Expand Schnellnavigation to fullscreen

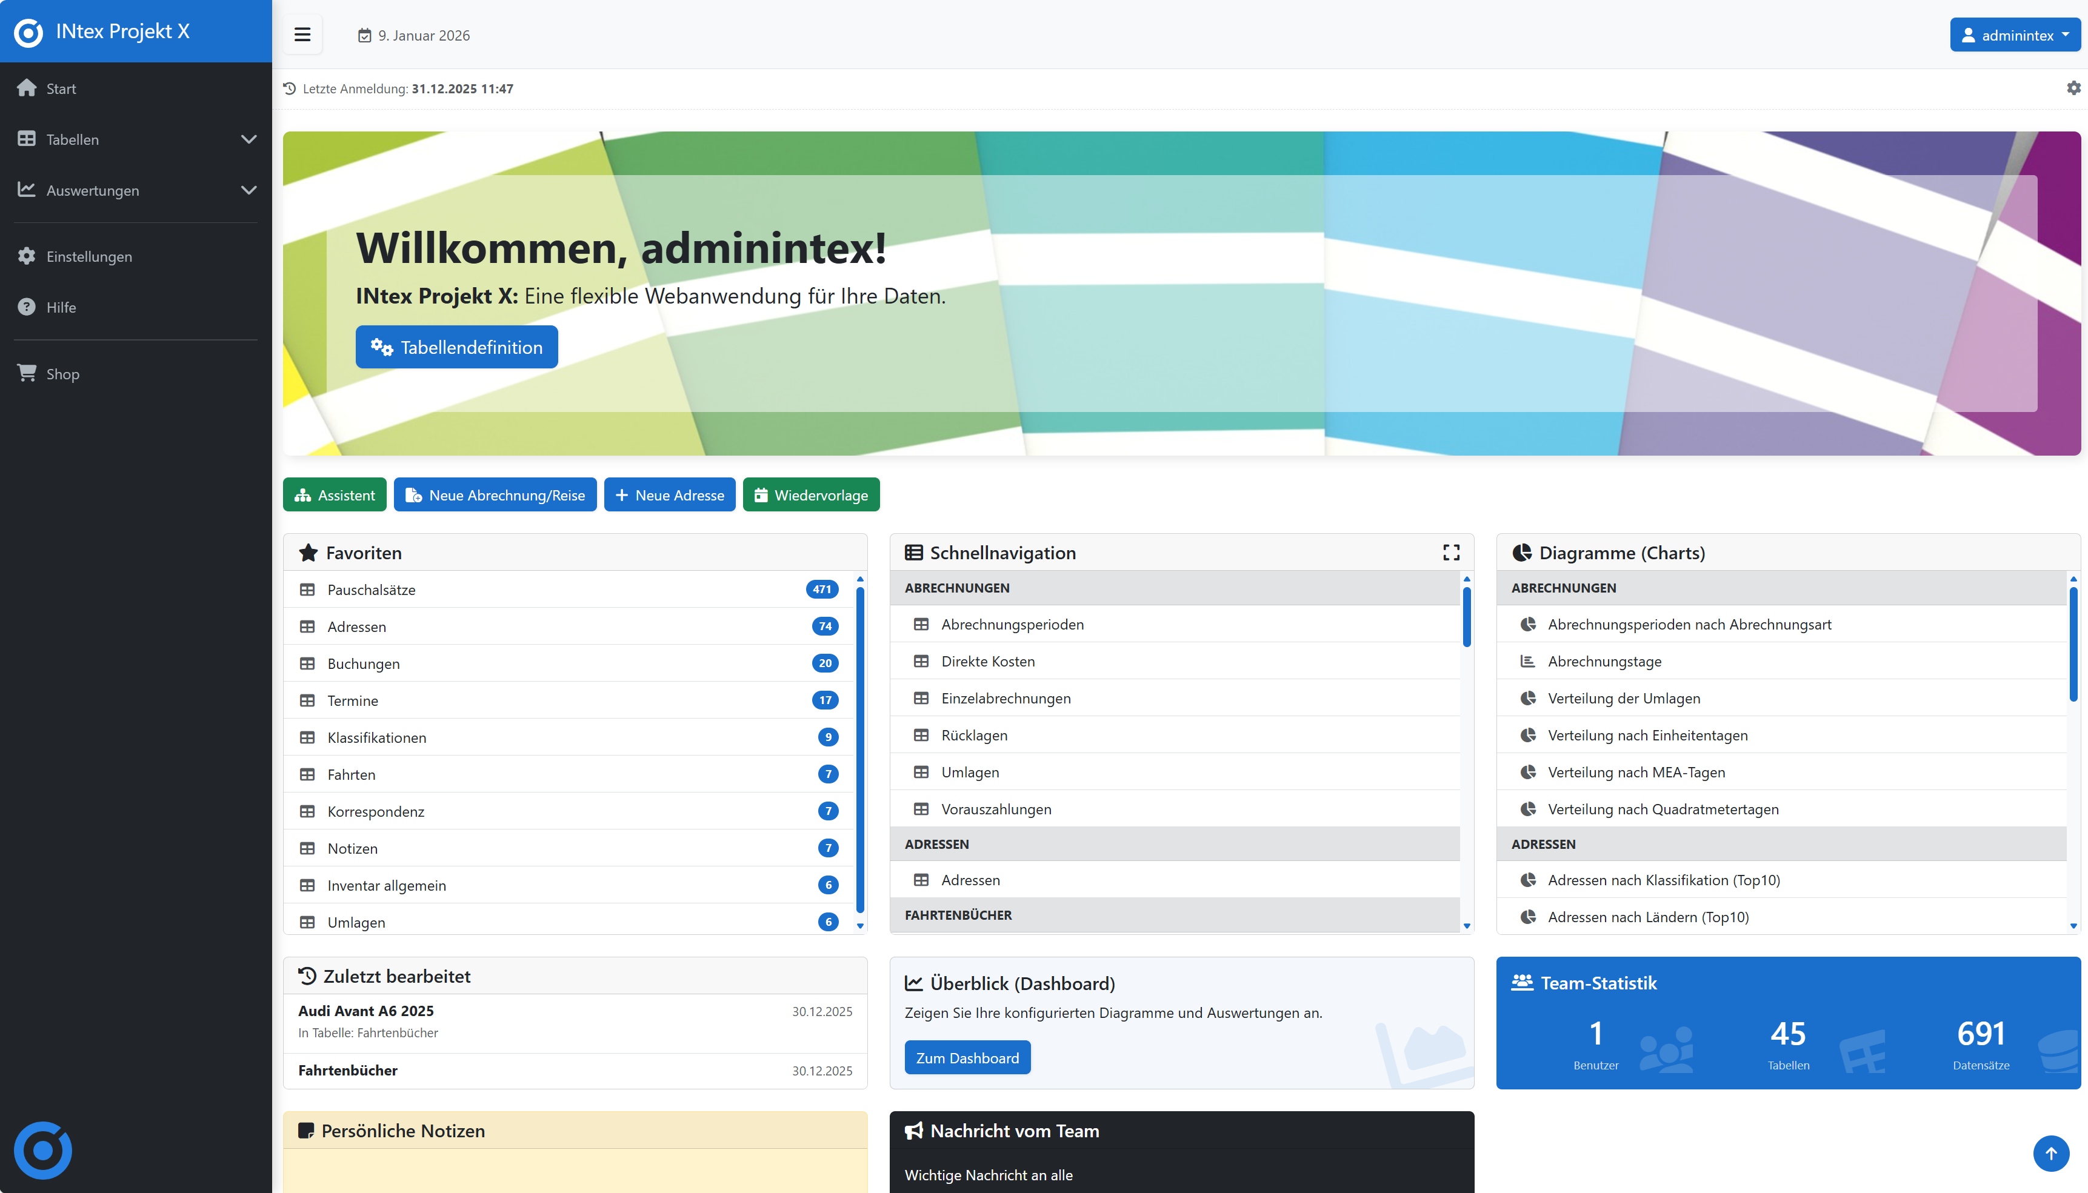(1450, 552)
